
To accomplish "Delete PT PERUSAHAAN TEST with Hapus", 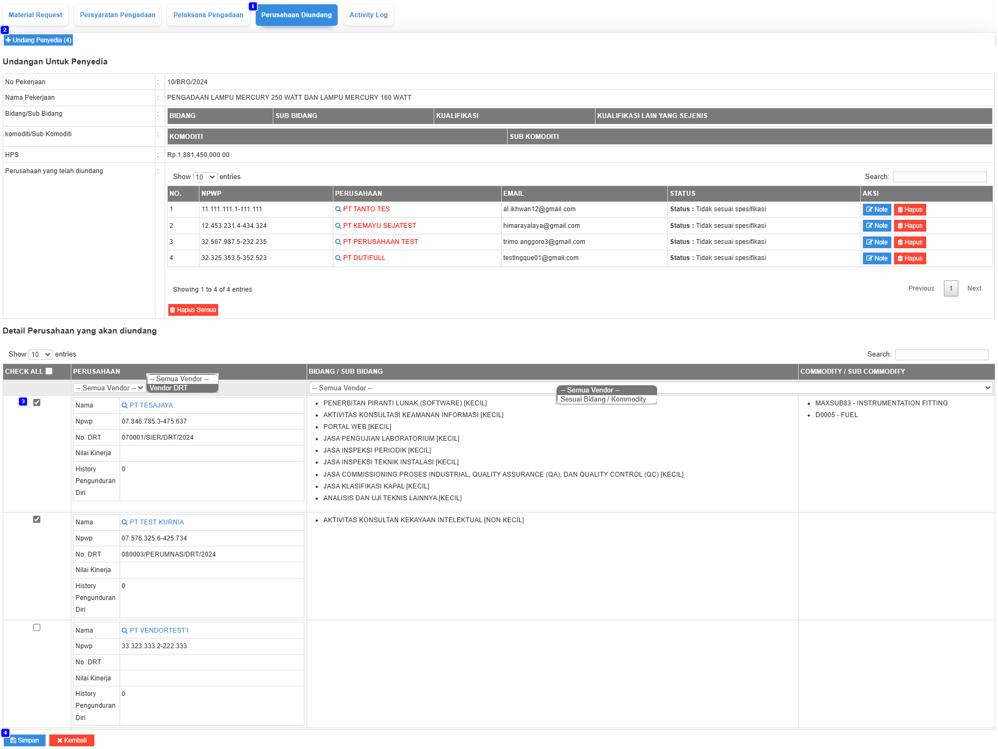I will pyautogui.click(x=910, y=242).
